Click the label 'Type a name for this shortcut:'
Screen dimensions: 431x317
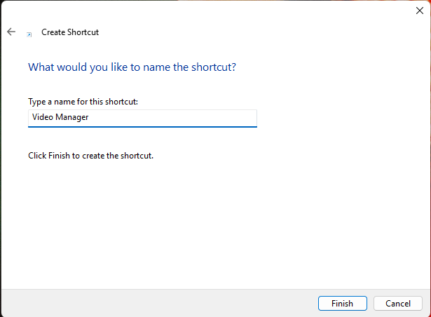coord(83,102)
